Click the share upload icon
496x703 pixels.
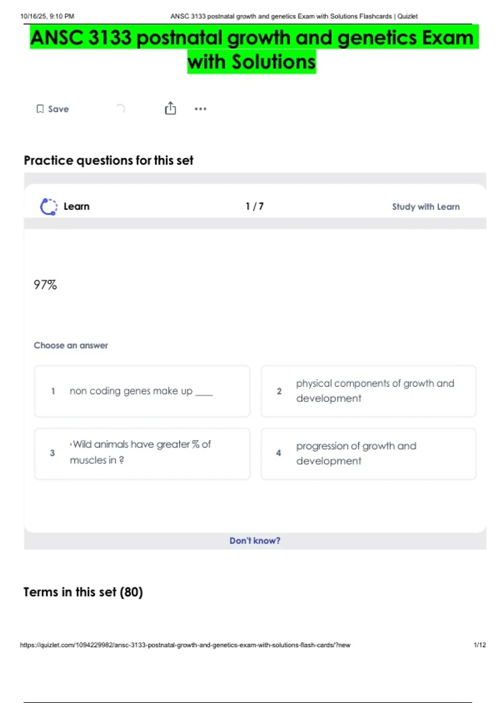pos(170,108)
